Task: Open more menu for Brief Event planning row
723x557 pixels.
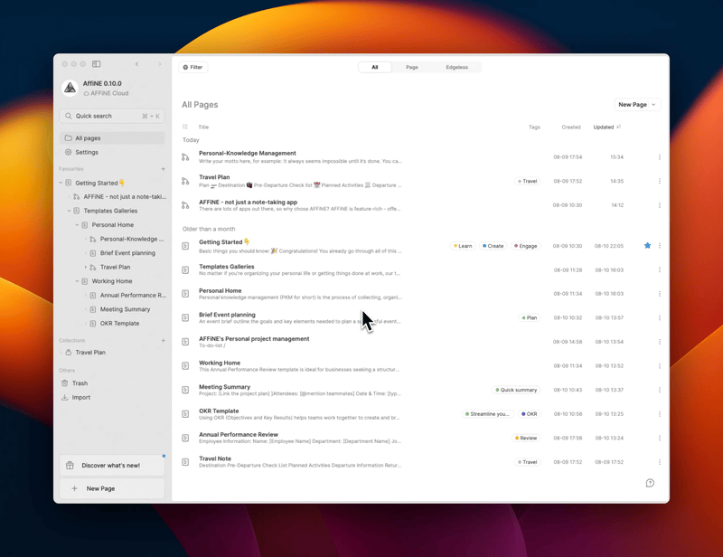Action: 660,318
